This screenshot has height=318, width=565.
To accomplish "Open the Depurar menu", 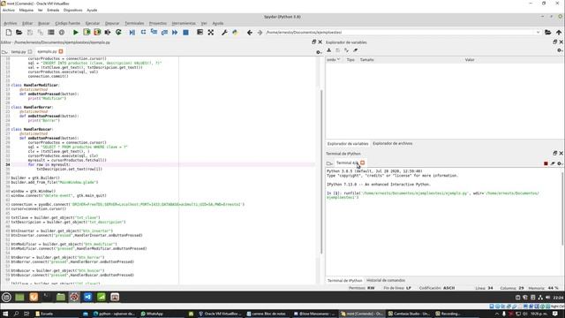I will tap(112, 24).
